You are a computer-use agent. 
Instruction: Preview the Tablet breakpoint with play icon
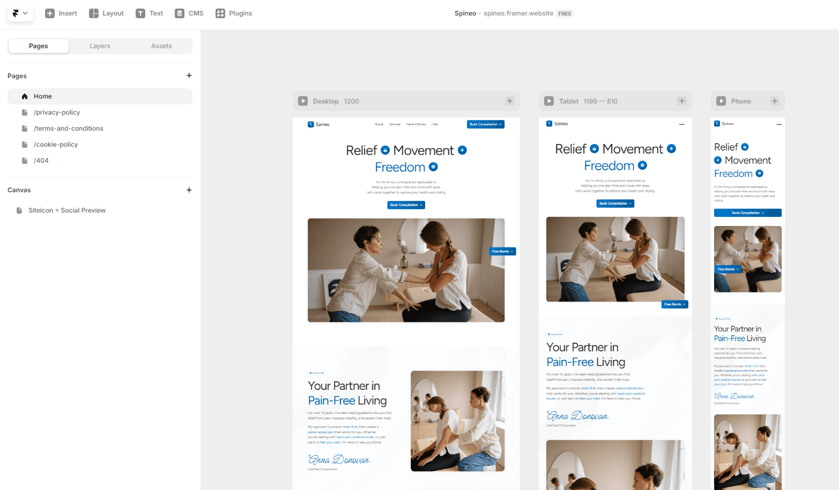(549, 101)
